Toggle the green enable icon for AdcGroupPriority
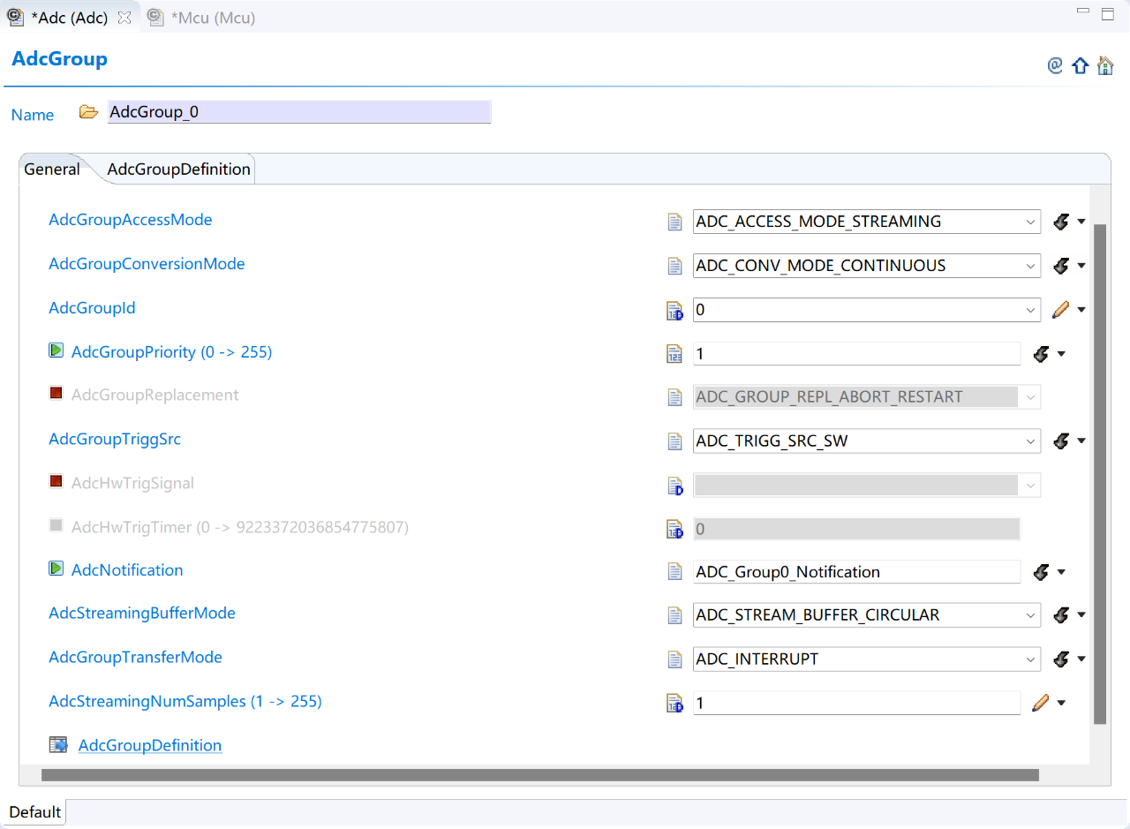 pyautogui.click(x=56, y=351)
